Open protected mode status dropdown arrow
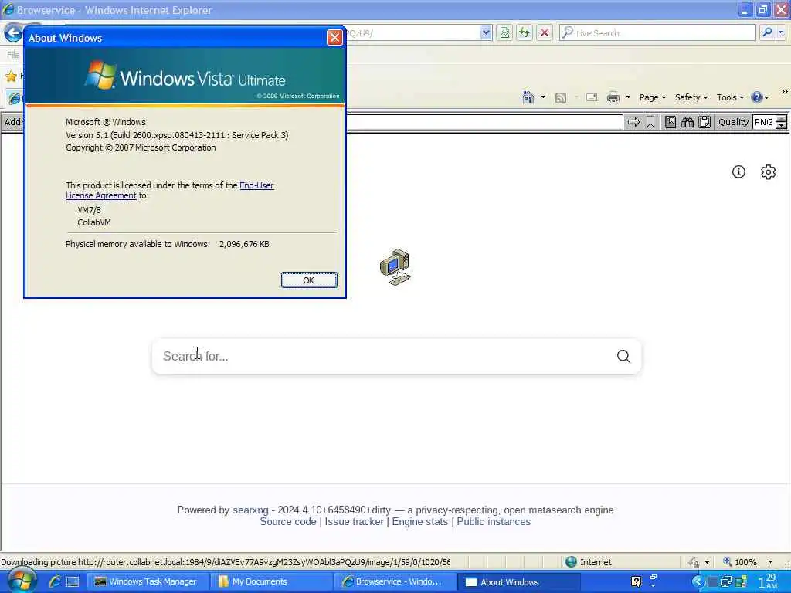The height and width of the screenshot is (593, 791). point(708,562)
